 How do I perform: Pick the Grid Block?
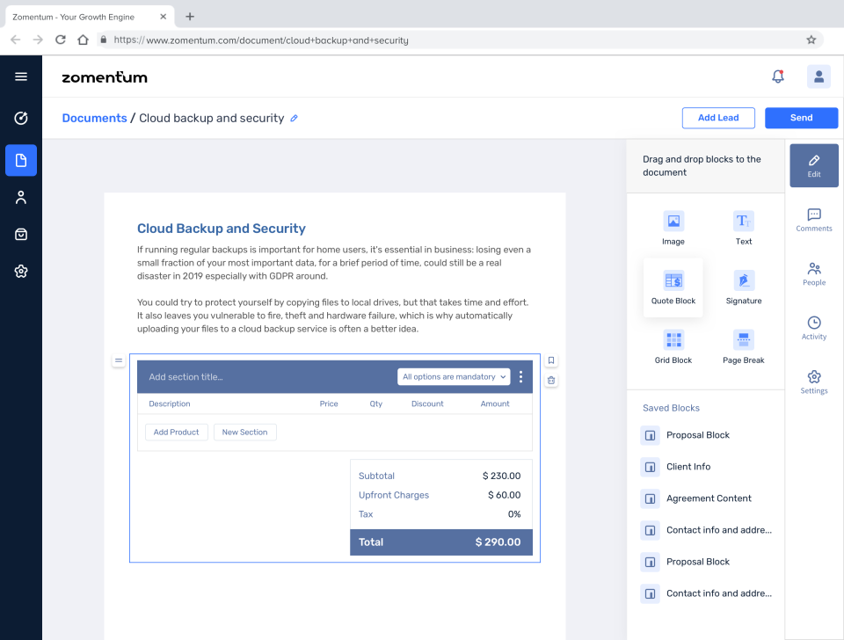coord(673,346)
